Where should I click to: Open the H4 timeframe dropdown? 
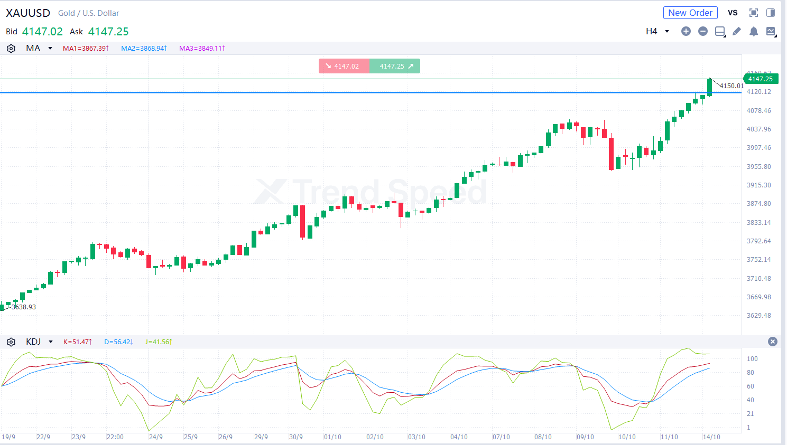(658, 31)
